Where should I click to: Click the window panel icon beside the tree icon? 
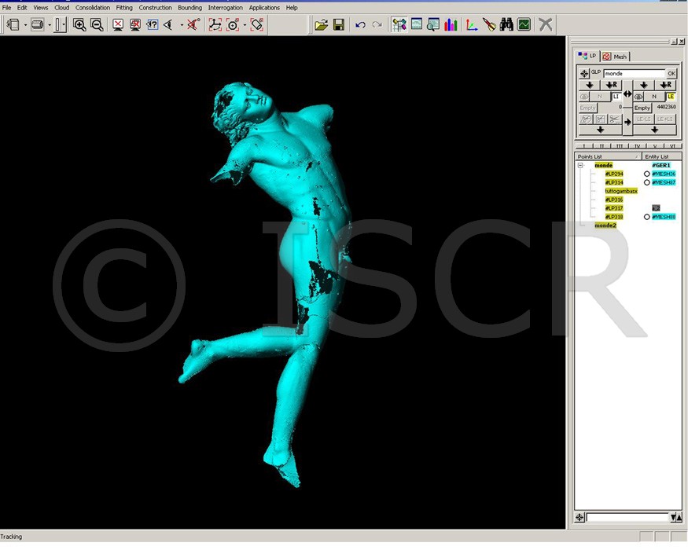[x=417, y=24]
